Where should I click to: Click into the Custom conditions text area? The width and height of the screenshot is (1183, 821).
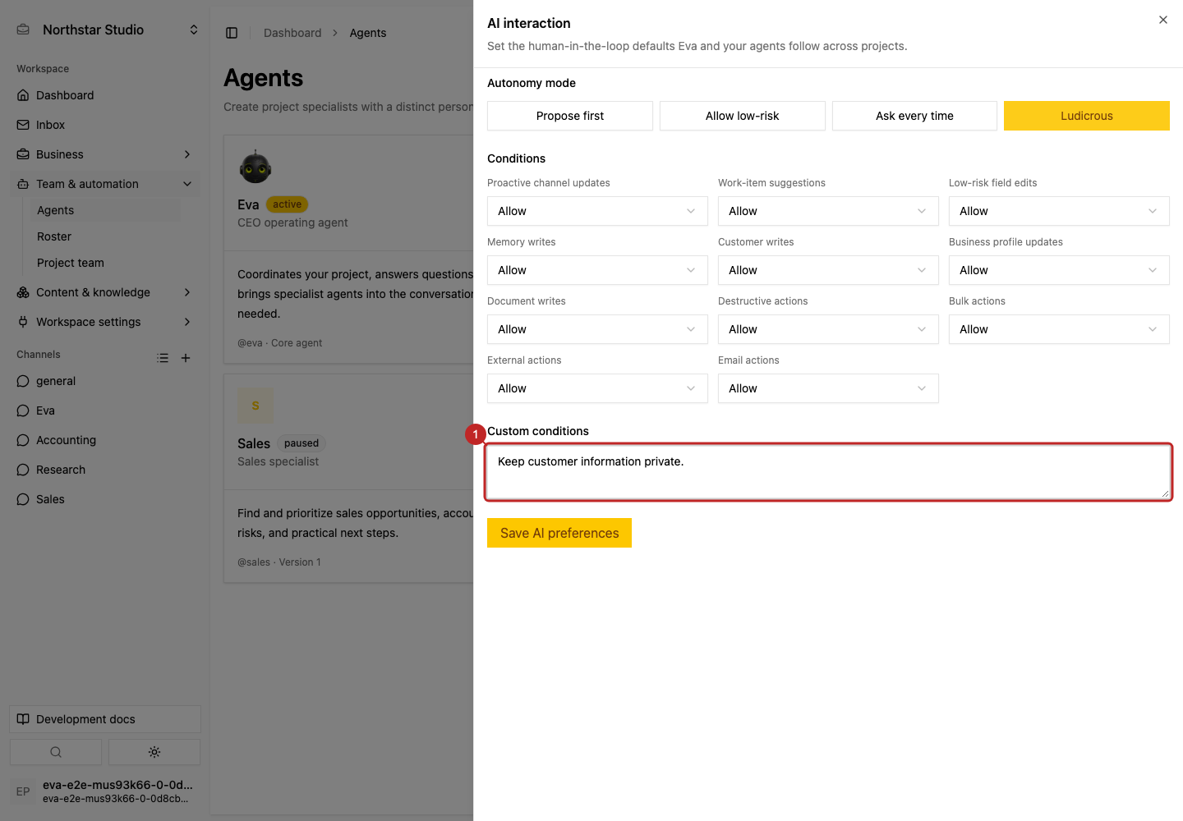point(828,472)
